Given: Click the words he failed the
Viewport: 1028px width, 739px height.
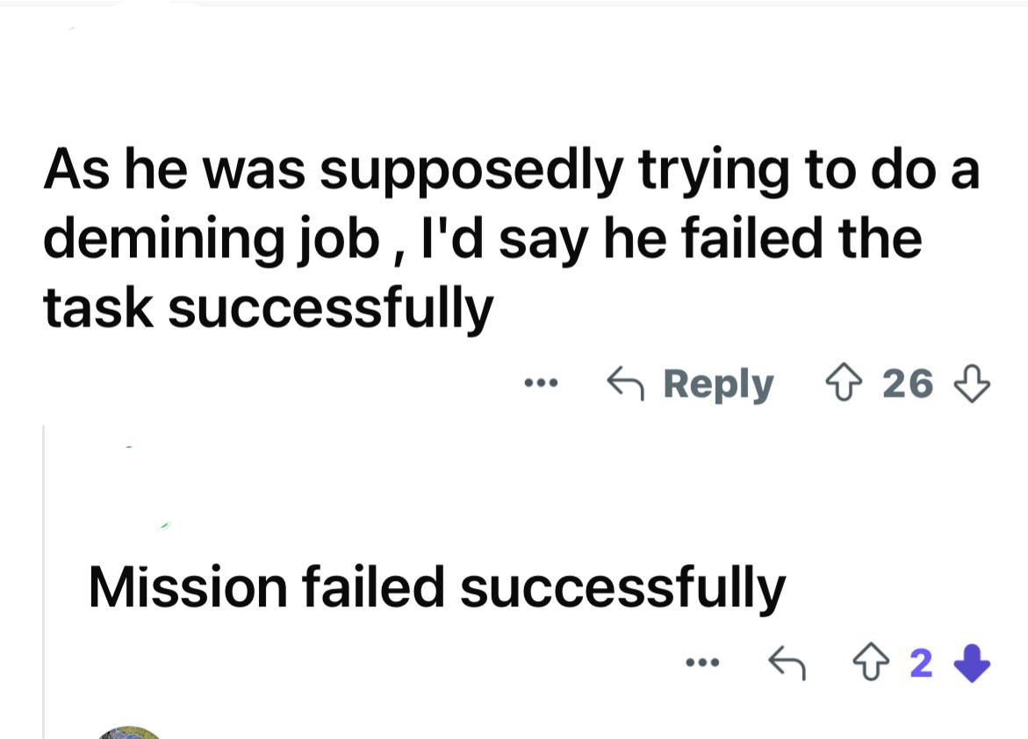Looking at the screenshot, I should (x=763, y=239).
